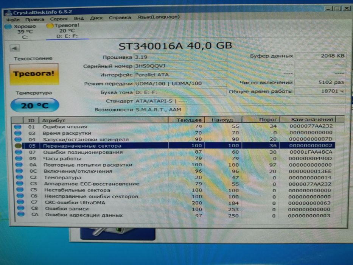Click the previous disk arrow button

click(x=15, y=48)
